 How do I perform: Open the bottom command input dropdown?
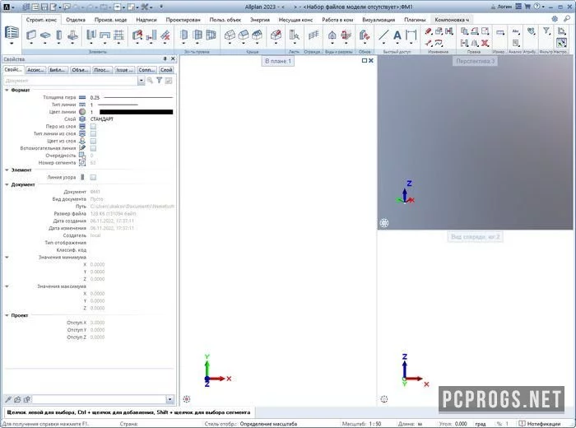[170, 399]
